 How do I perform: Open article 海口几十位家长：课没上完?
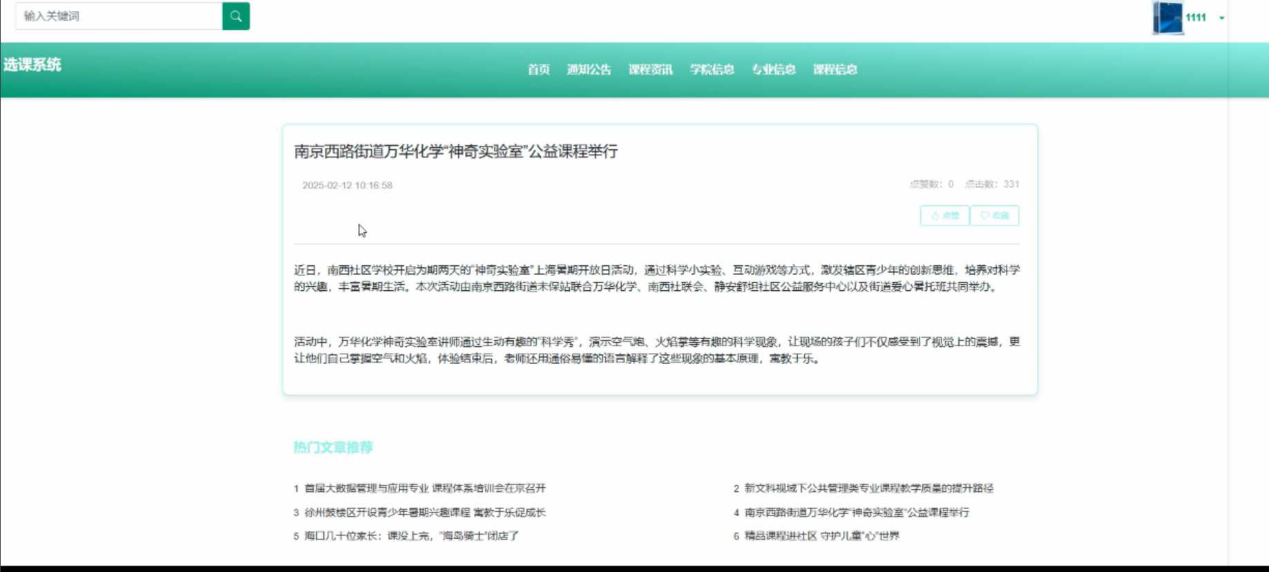(x=411, y=536)
